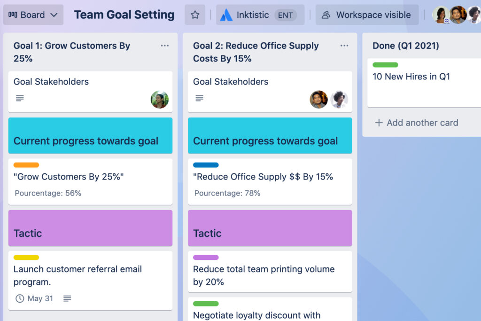Image resolution: width=481 pixels, height=321 pixels.
Task: Open the Goal 2 list actions menu
Action: 344,46
